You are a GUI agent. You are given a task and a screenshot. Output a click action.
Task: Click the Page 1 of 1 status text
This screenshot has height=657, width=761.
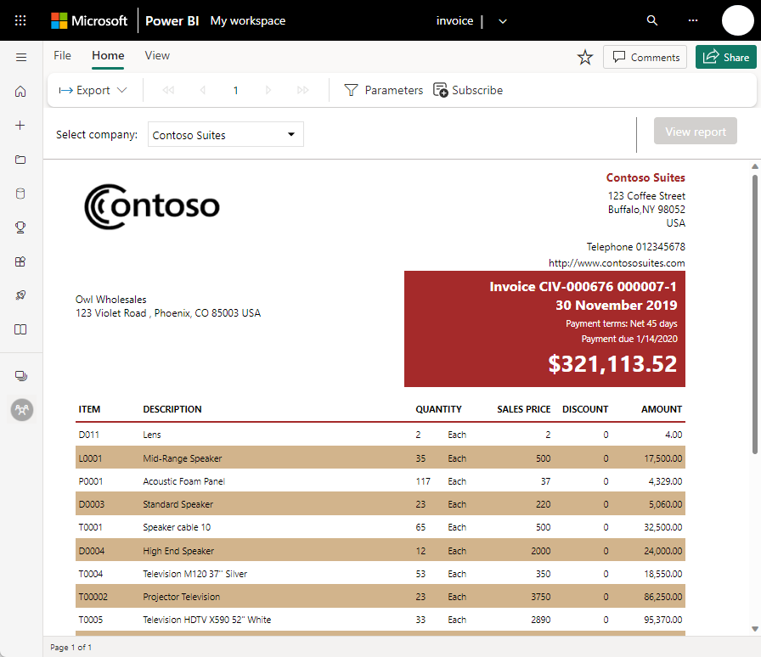70,648
